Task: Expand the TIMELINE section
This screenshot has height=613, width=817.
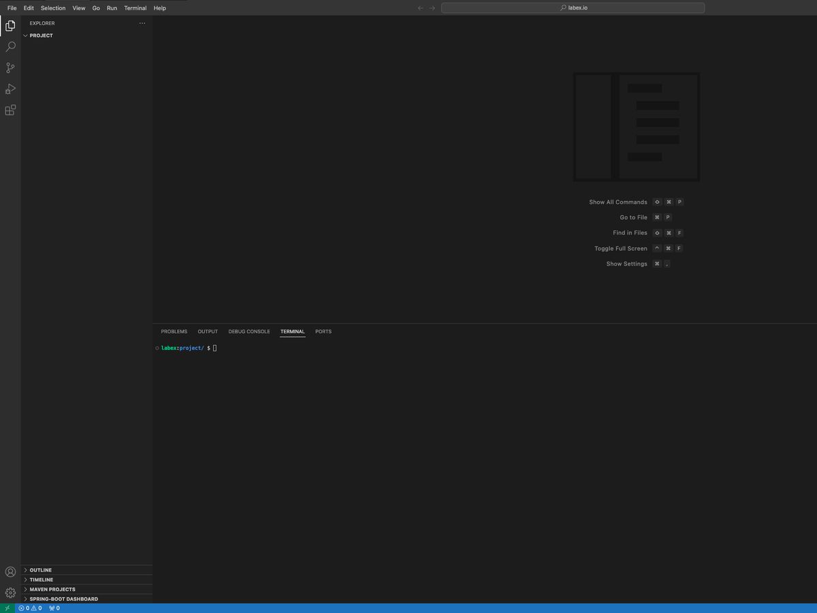Action: (x=41, y=580)
